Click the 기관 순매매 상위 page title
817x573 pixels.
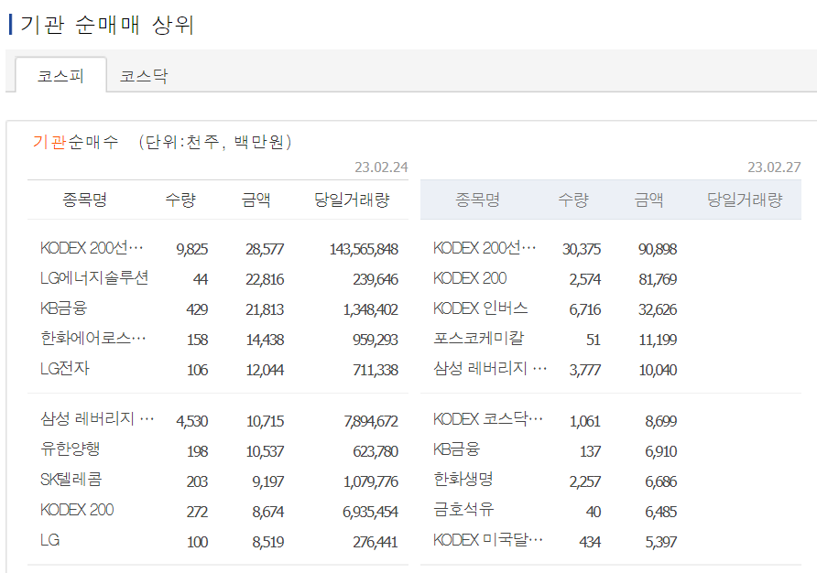click(x=107, y=25)
